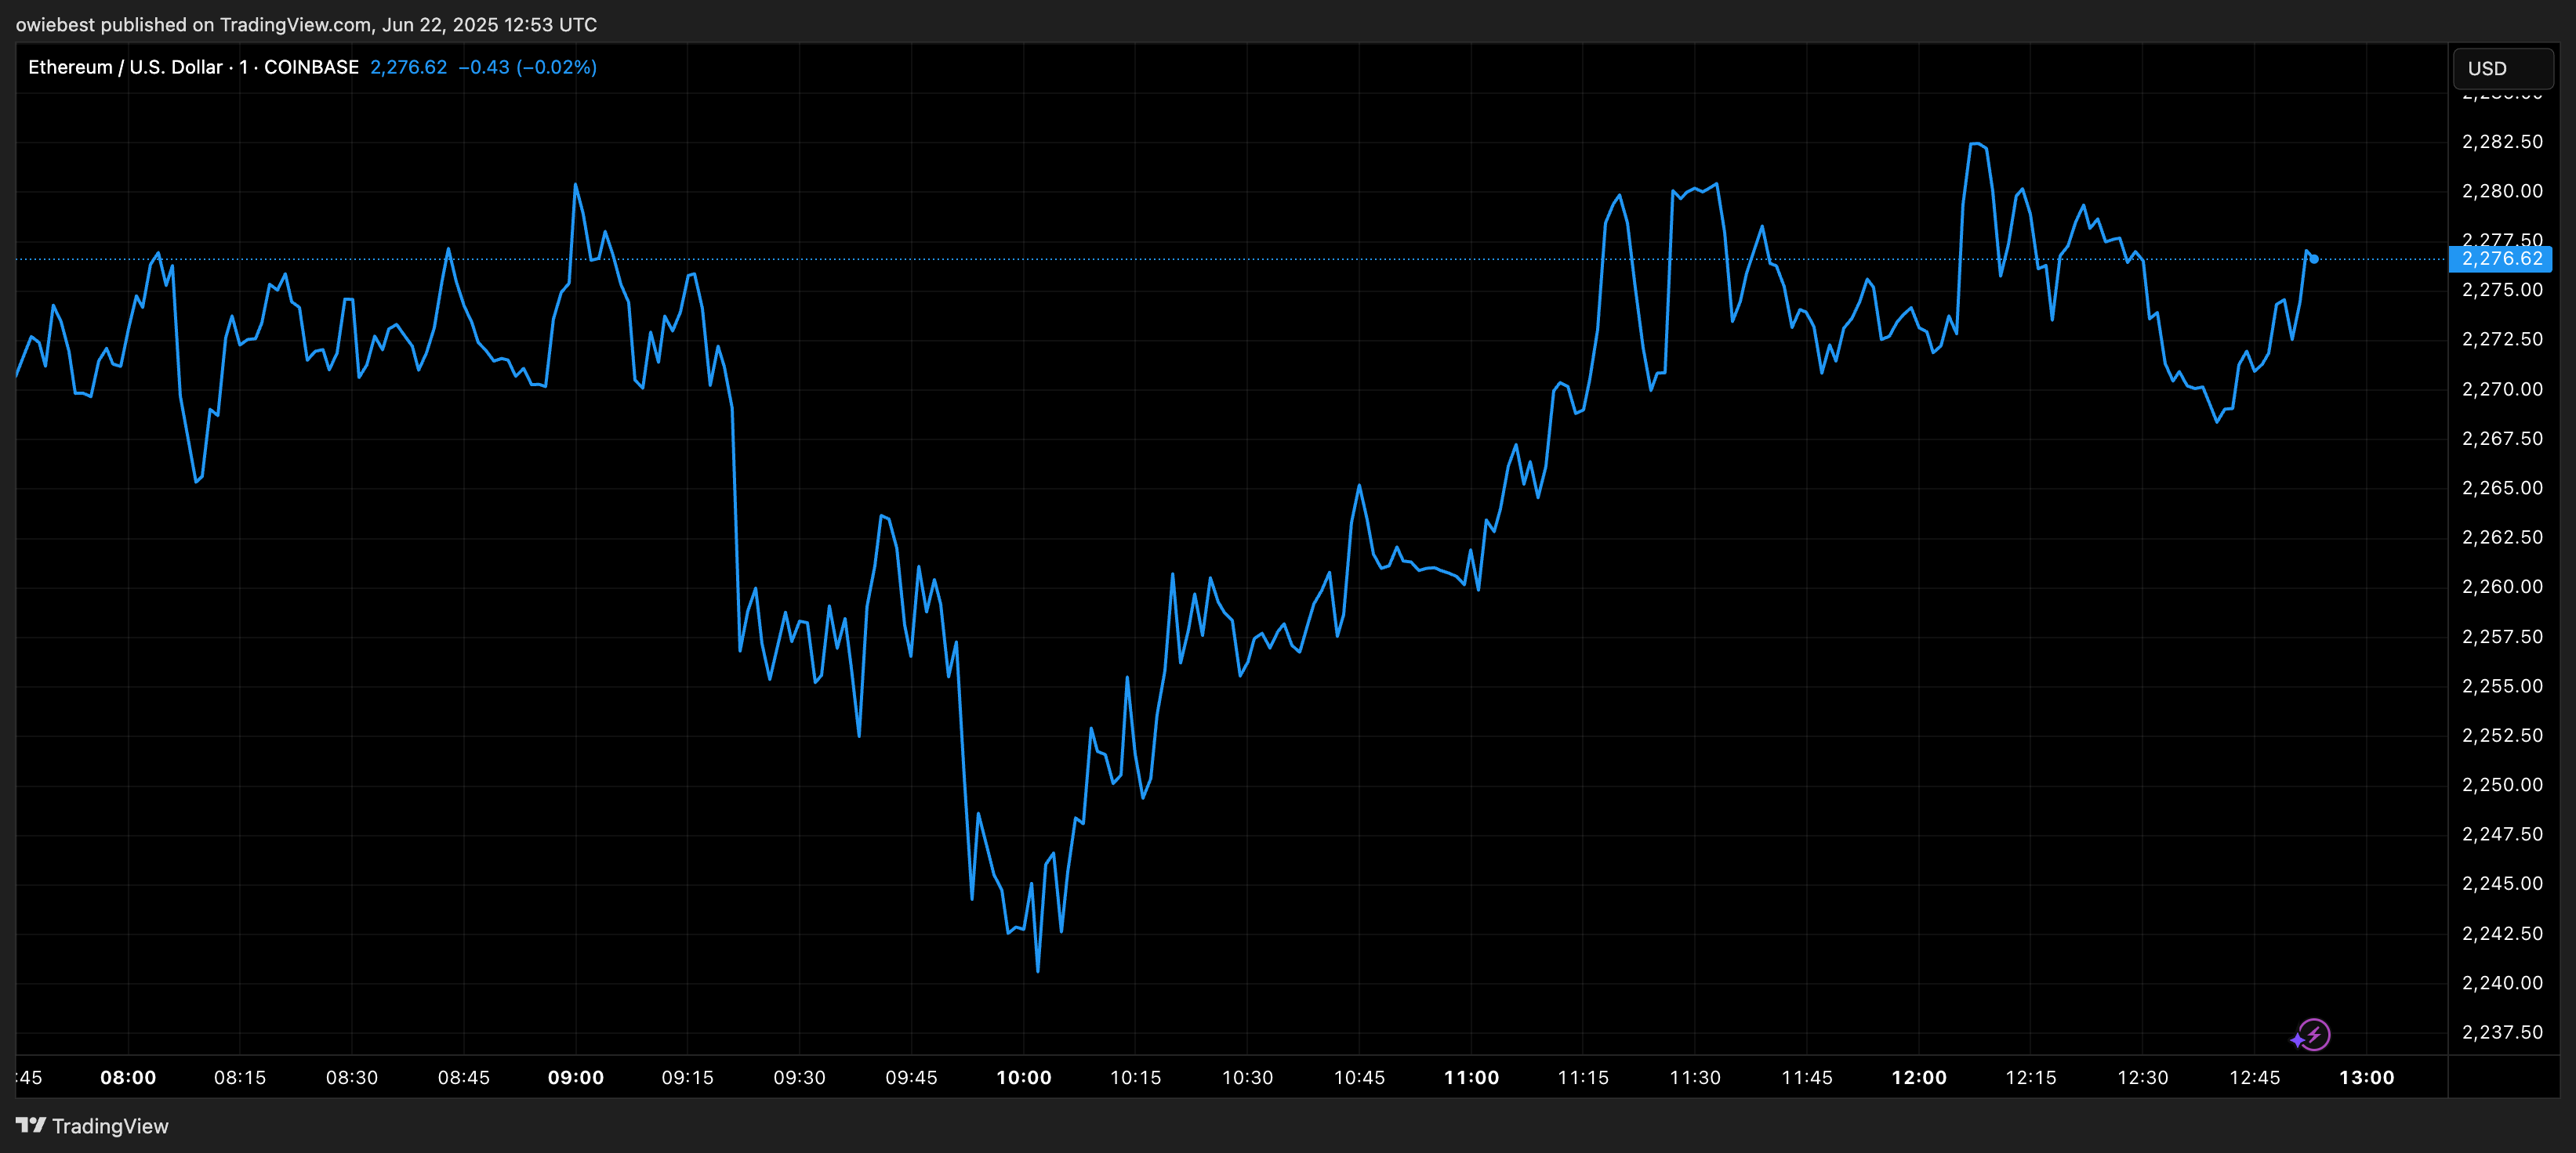Click the 13:00 label on time axis
Viewport: 2576px width, 1153px height.
point(2366,1078)
